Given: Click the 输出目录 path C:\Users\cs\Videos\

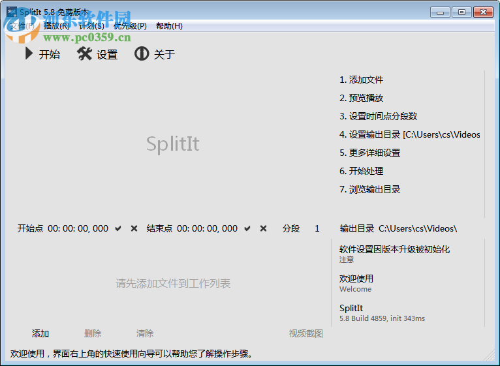Looking at the screenshot, I should 418,228.
